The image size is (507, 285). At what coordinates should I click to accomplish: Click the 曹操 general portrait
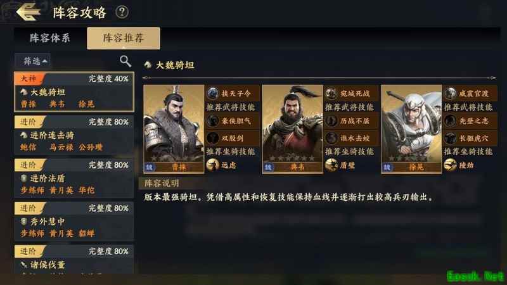click(x=174, y=129)
